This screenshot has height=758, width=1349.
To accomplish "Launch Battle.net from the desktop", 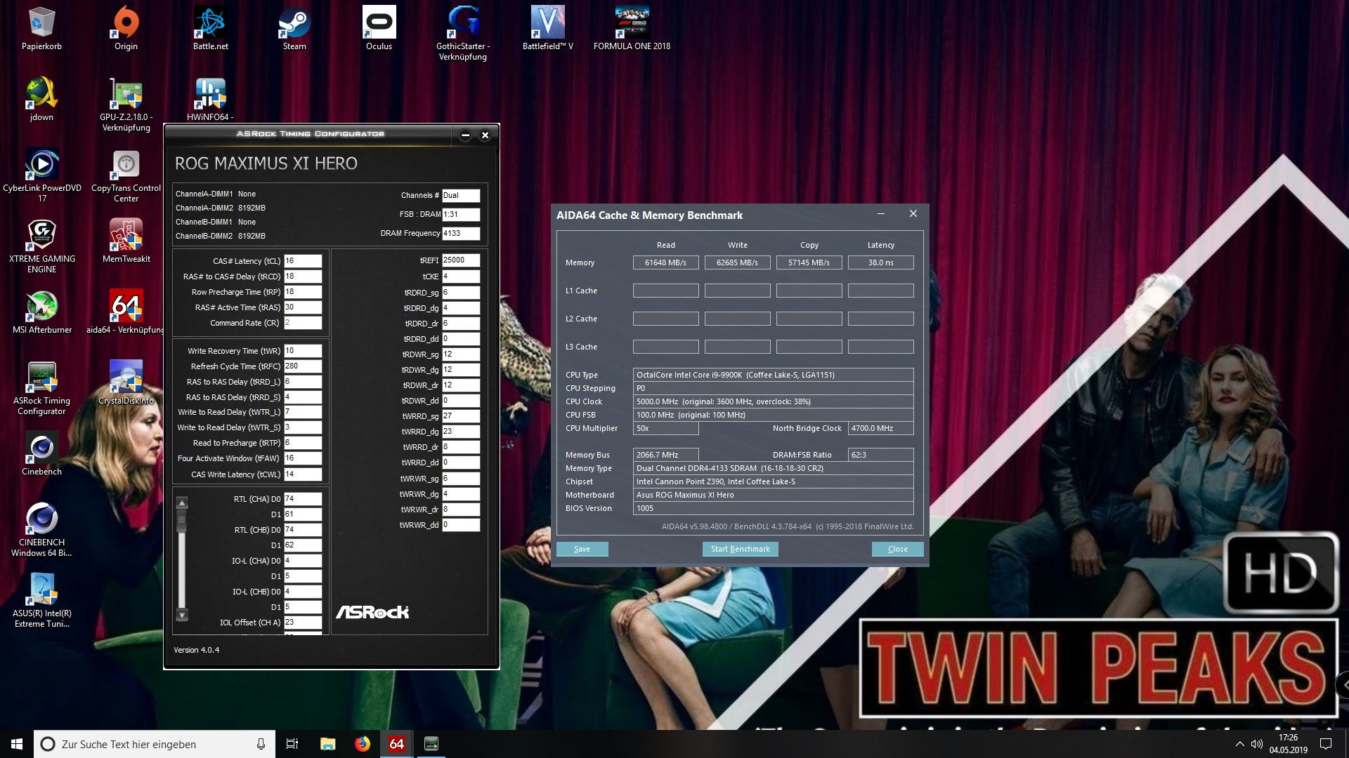I will point(210,28).
